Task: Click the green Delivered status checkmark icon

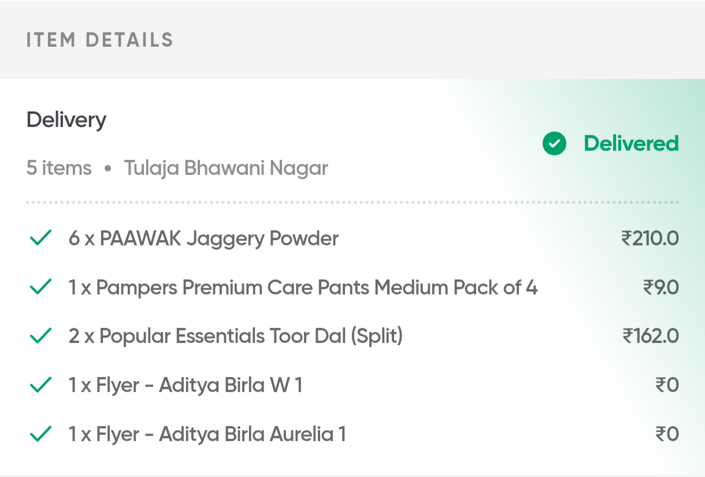Action: (x=554, y=144)
